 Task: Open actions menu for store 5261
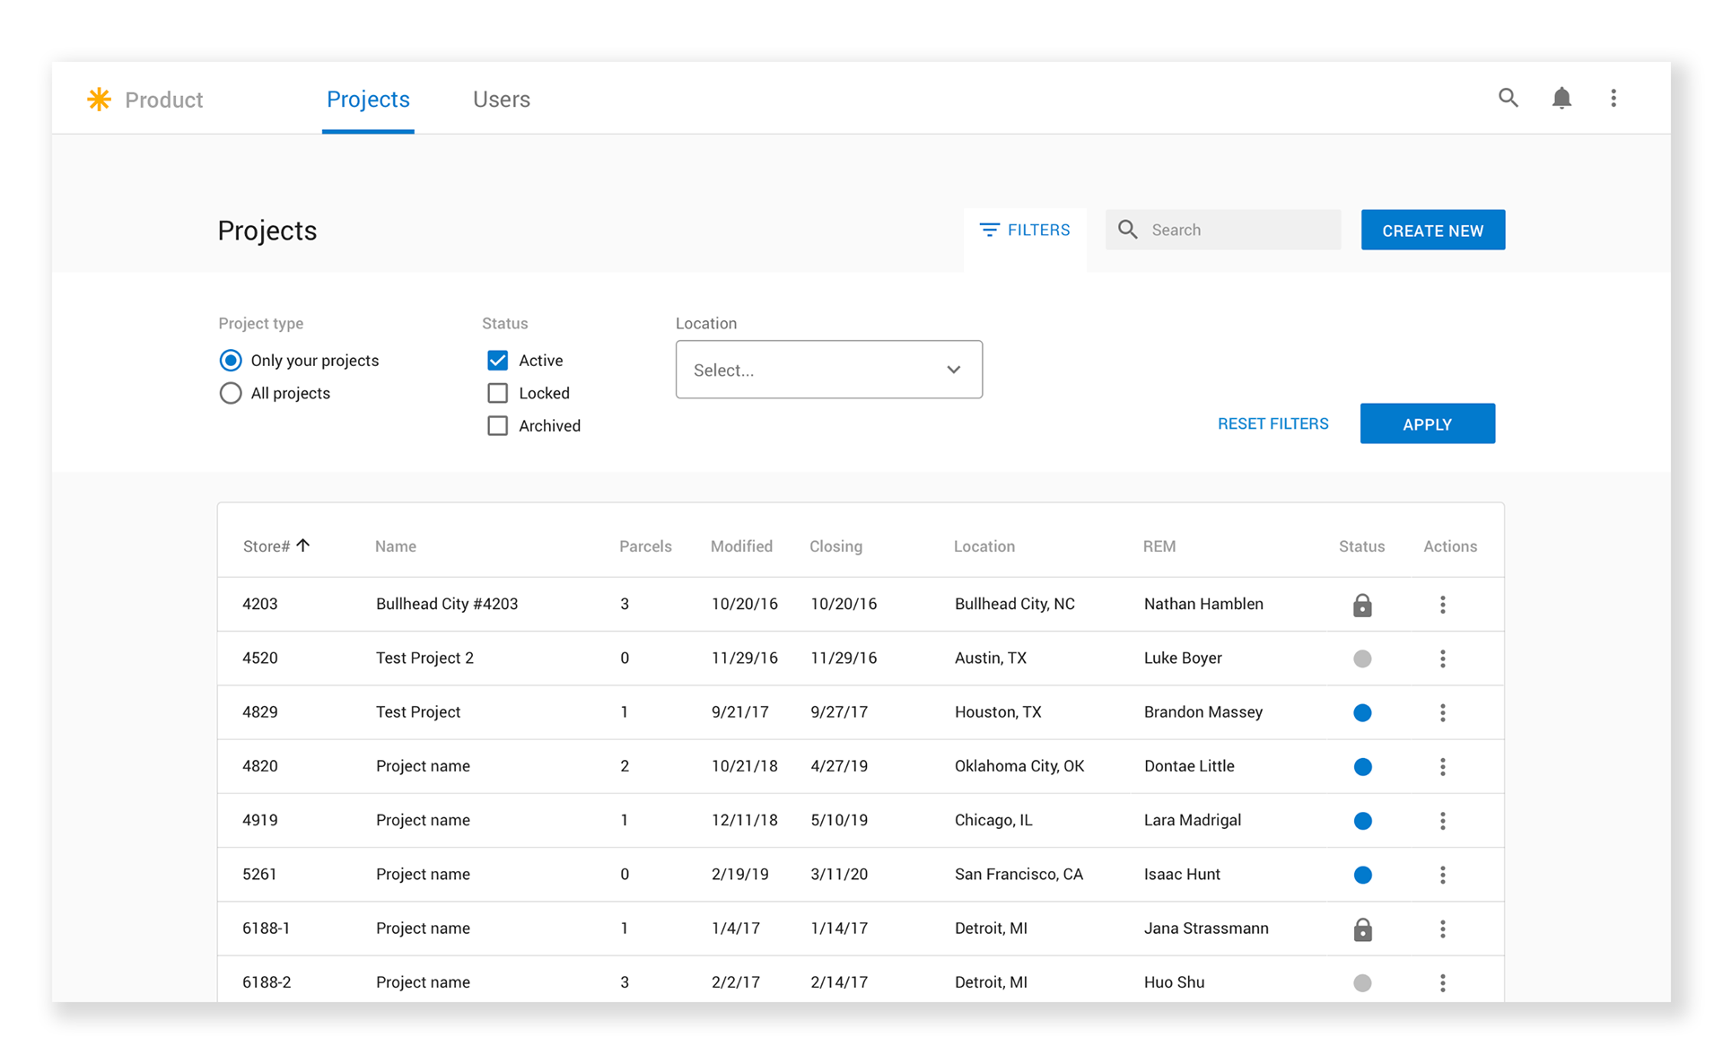click(1443, 875)
